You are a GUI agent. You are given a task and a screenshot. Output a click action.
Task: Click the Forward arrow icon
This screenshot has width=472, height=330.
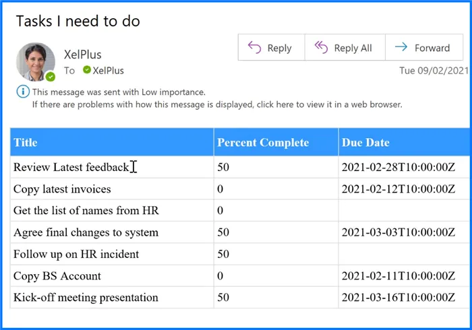(401, 47)
